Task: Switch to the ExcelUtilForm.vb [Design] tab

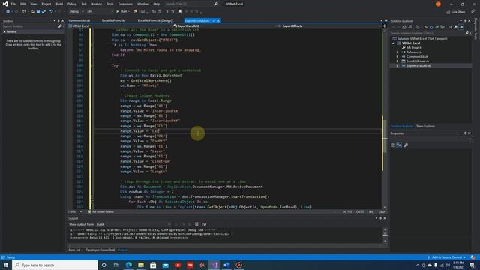Action: pos(155,20)
